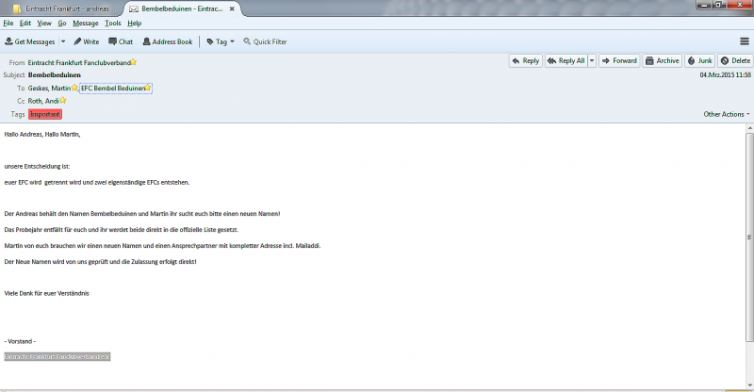
Task: Mark the message as Junk
Action: click(x=699, y=60)
